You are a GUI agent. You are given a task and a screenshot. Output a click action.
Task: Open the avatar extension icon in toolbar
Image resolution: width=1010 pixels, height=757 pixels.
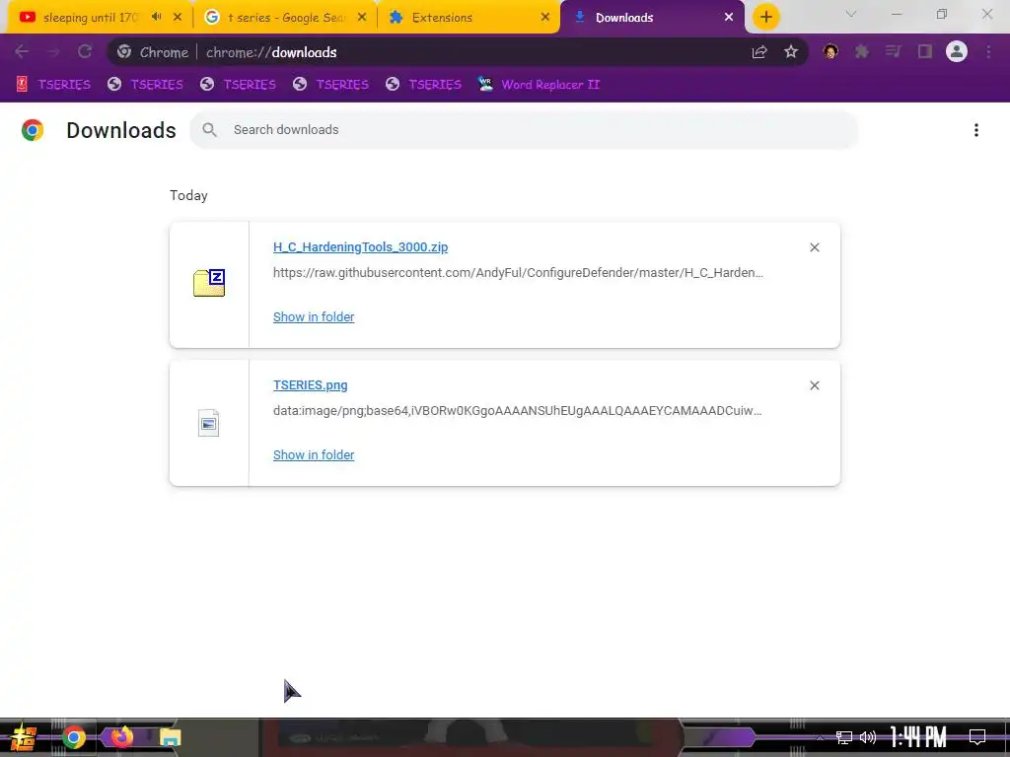pos(830,52)
